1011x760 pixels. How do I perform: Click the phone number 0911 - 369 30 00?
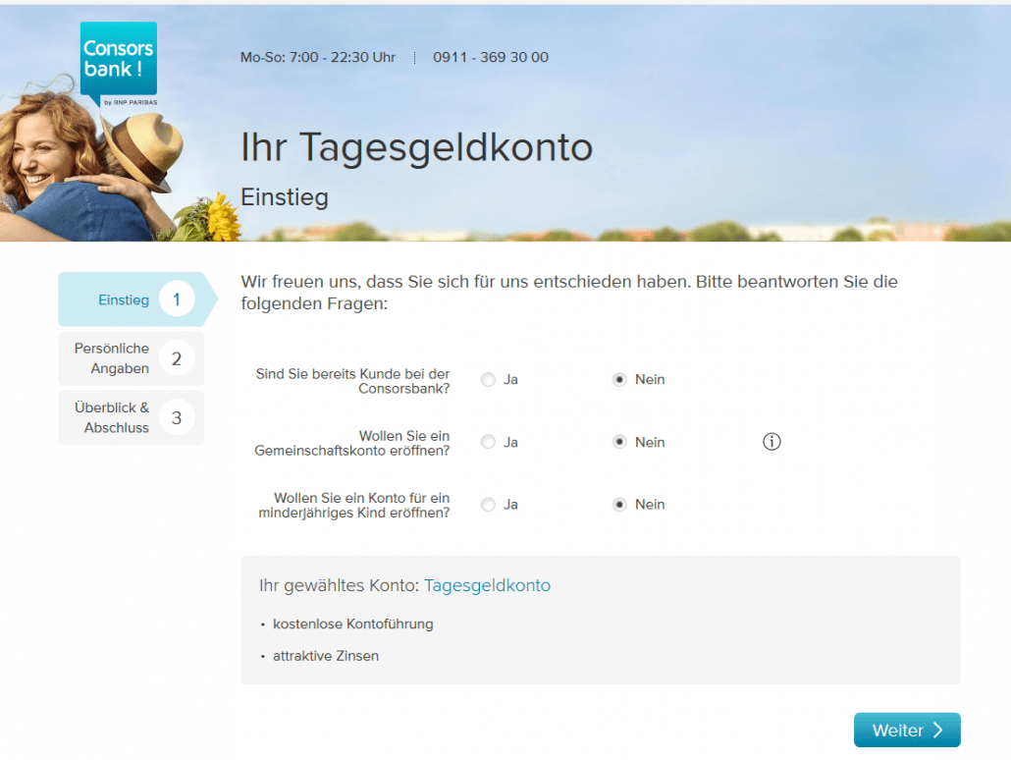491,57
